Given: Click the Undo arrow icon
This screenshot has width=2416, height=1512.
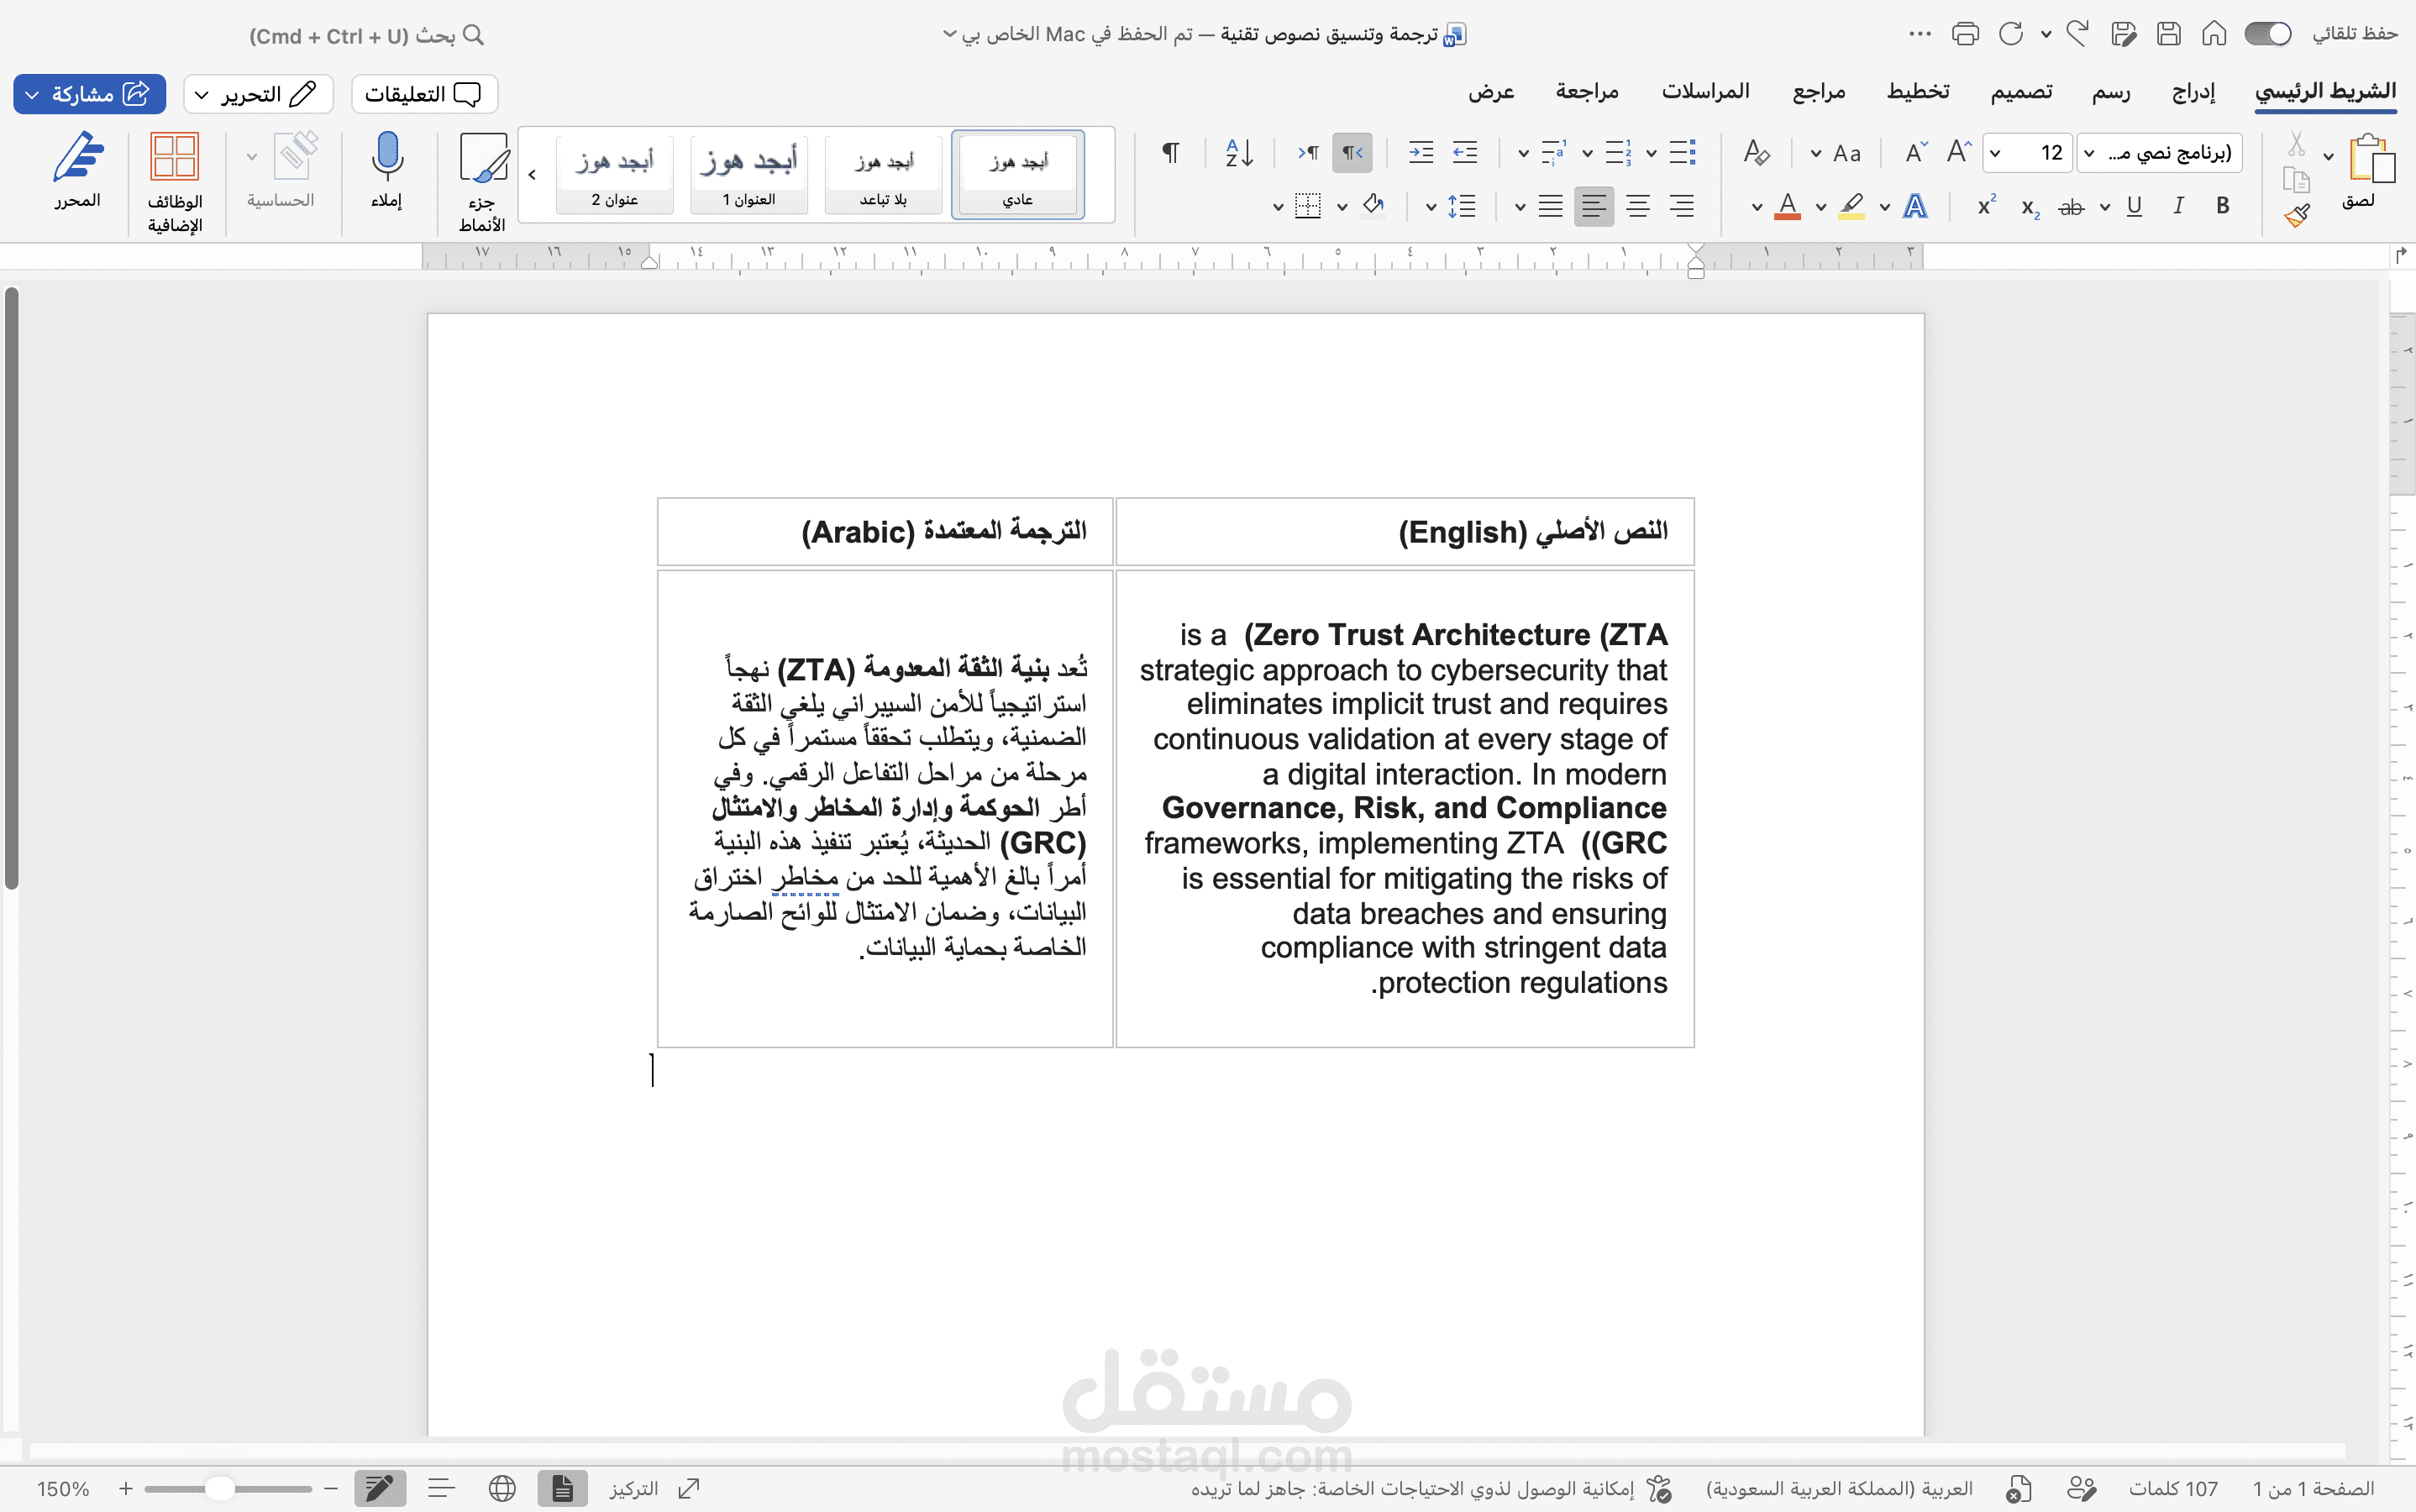Looking at the screenshot, I should tap(2078, 34).
